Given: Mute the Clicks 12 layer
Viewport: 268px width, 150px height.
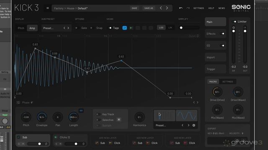Looking at the screenshot, I should (x=60, y=144).
